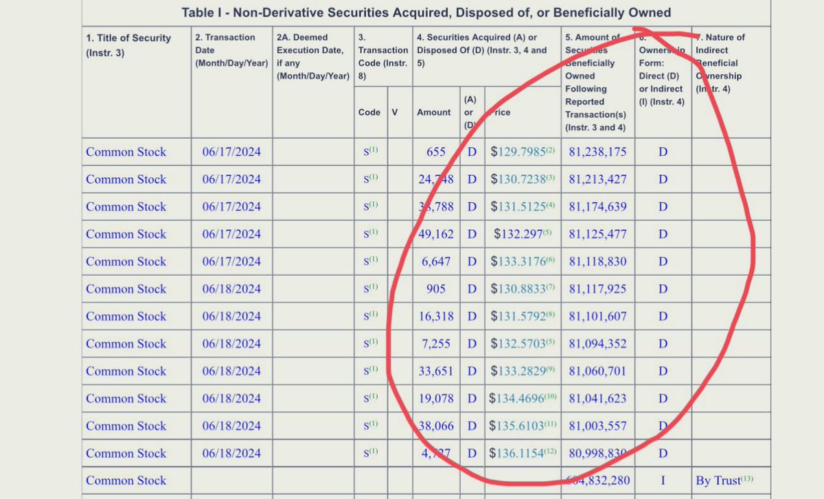Click owned amount 81,094,352

click(597, 344)
